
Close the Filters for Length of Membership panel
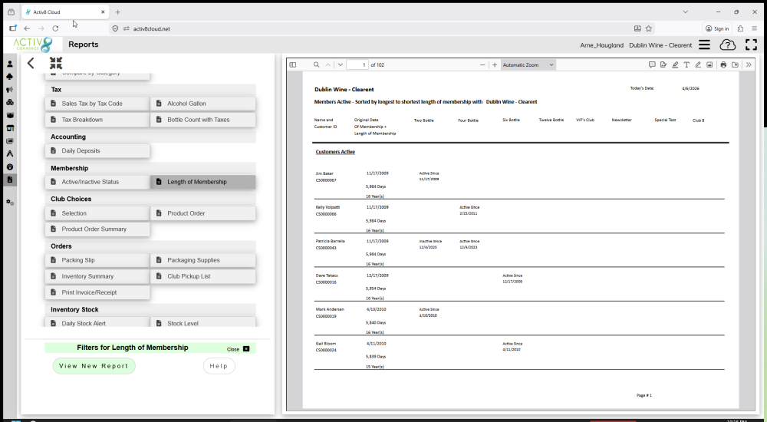(x=239, y=349)
